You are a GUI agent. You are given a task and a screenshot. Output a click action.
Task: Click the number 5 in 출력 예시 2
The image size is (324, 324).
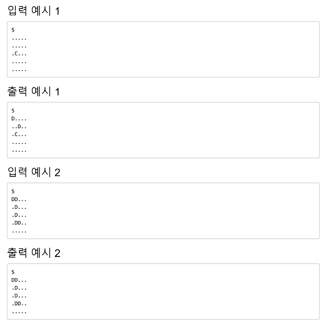(x=13, y=272)
